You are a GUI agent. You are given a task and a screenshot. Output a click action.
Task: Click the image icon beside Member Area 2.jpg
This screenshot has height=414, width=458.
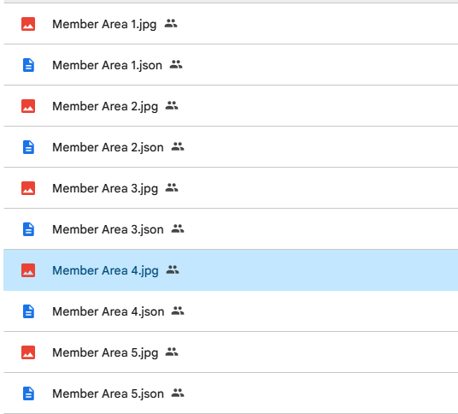[28, 106]
